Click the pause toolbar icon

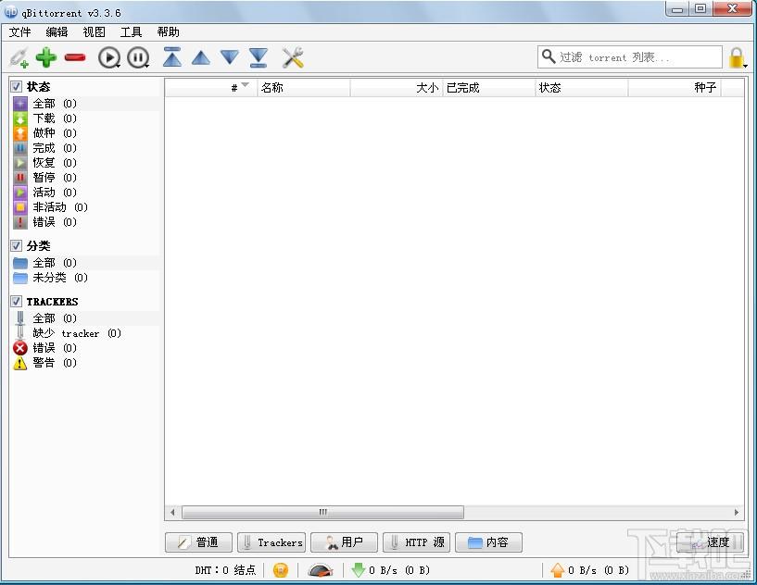click(x=138, y=58)
